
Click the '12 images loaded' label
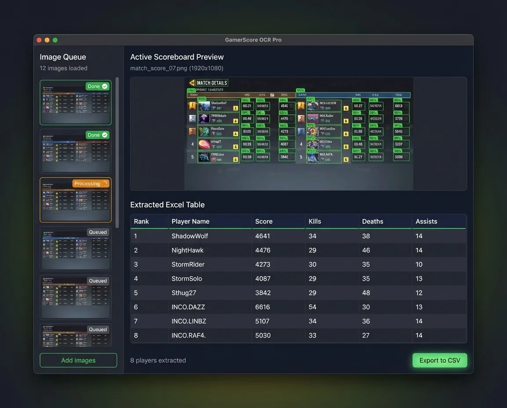63,68
